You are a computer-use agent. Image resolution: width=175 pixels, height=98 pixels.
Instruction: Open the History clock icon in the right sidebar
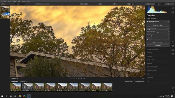click(x=173, y=88)
